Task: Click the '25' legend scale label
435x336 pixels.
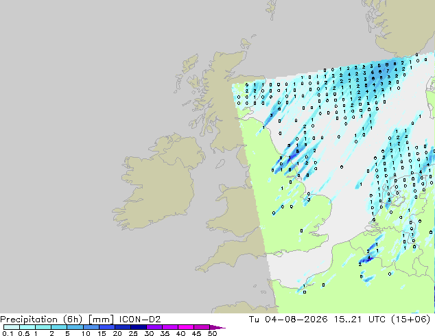Action: (x=133, y=333)
